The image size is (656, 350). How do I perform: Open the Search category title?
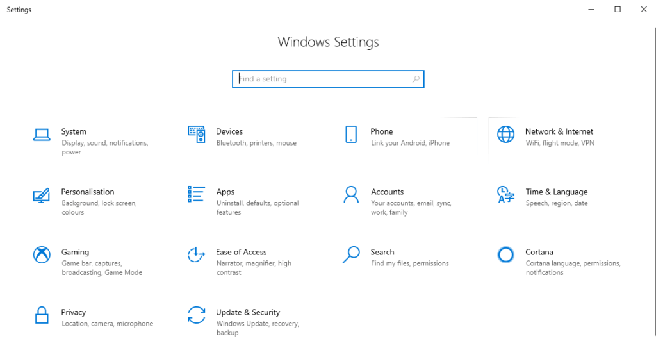tap(382, 252)
